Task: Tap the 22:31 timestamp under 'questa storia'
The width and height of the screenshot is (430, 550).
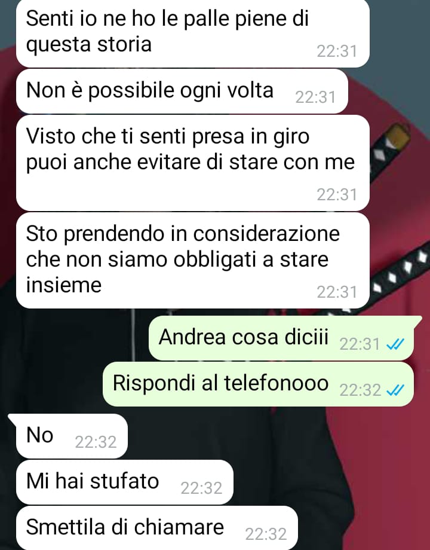Action: (337, 51)
